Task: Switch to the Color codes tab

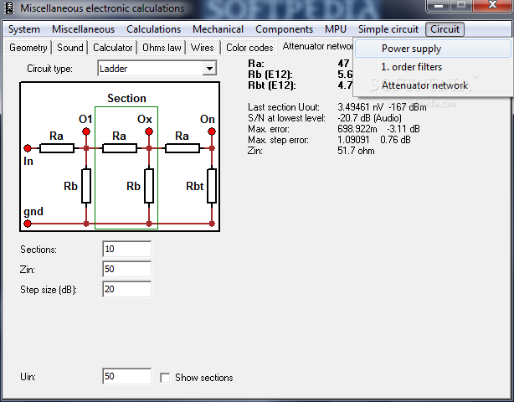Action: coord(249,48)
